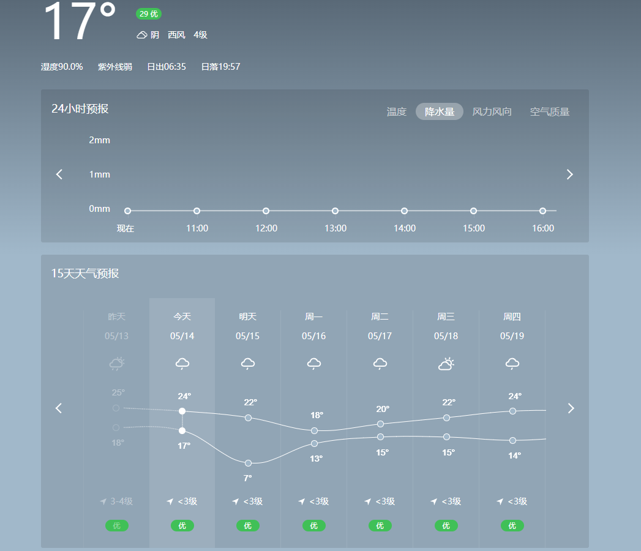Go to next hours in 24小时预报
Viewport: 641px width, 551px height.
coord(569,174)
